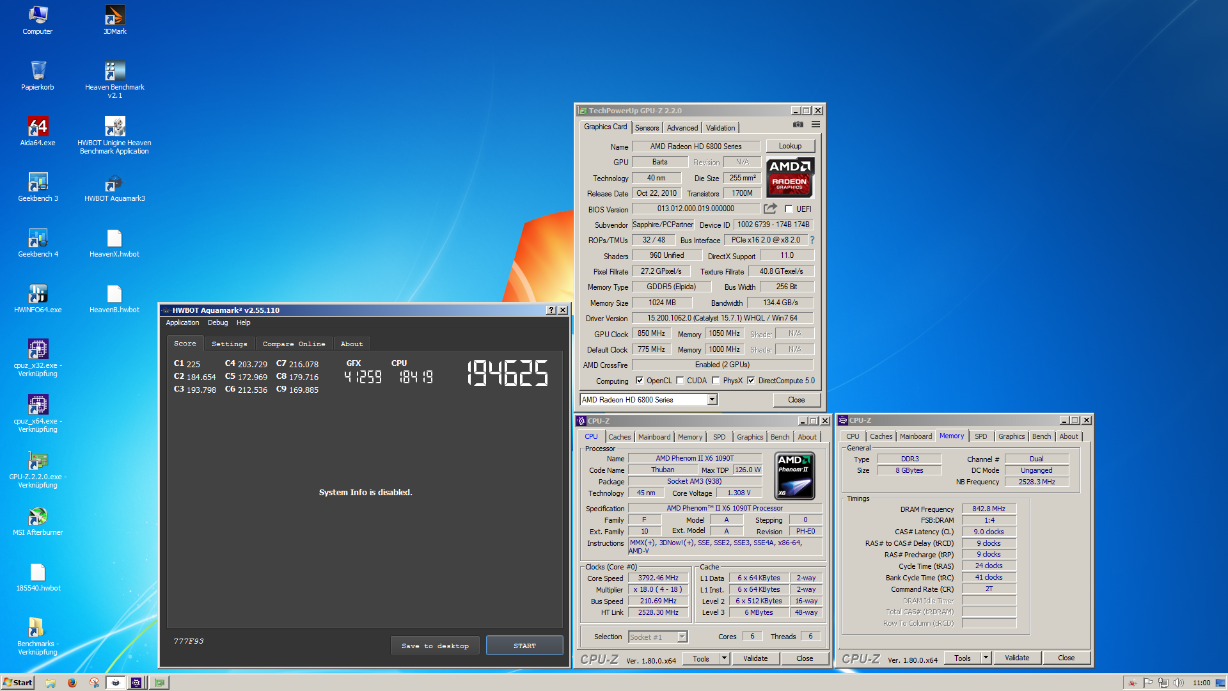Click the Tools button in the CPU-Z Memory tab window
This screenshot has height=691, width=1228.
coord(963,658)
